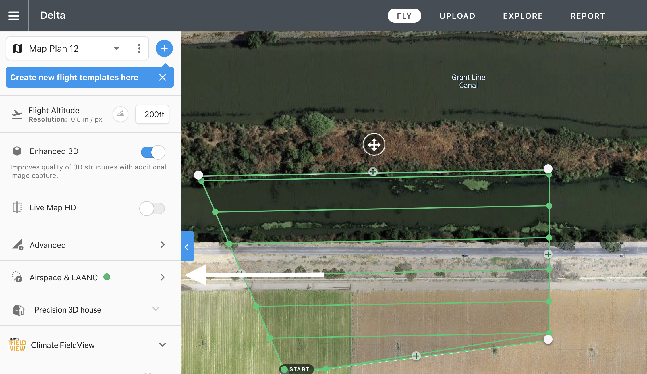
Task: Open the REPORT tab
Action: pos(588,16)
